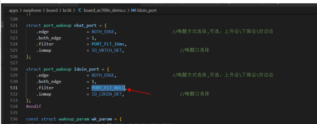
Task: Click '.both_edge' field on line 530
Action: [x=49, y=81]
